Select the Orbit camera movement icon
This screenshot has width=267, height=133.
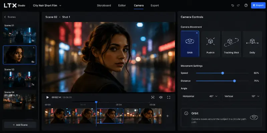point(190,41)
